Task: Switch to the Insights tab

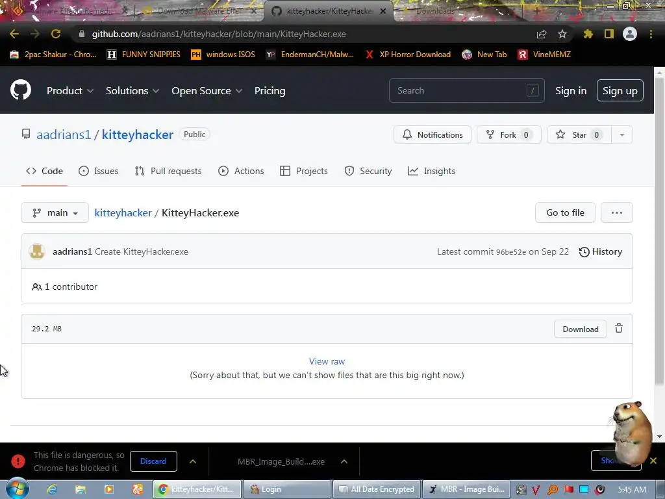Action: 431,171
